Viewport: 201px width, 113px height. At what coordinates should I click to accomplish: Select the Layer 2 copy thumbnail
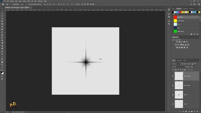point(179,85)
